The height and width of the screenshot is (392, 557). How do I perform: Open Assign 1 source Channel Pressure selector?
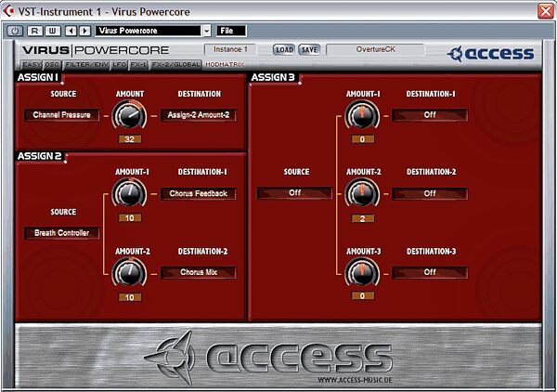click(x=62, y=115)
